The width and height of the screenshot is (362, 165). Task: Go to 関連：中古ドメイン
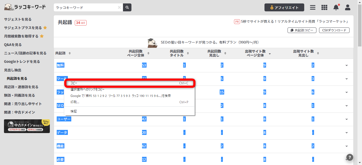click(19, 112)
